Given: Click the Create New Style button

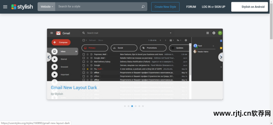Looking at the screenshot, I should [x=165, y=7].
